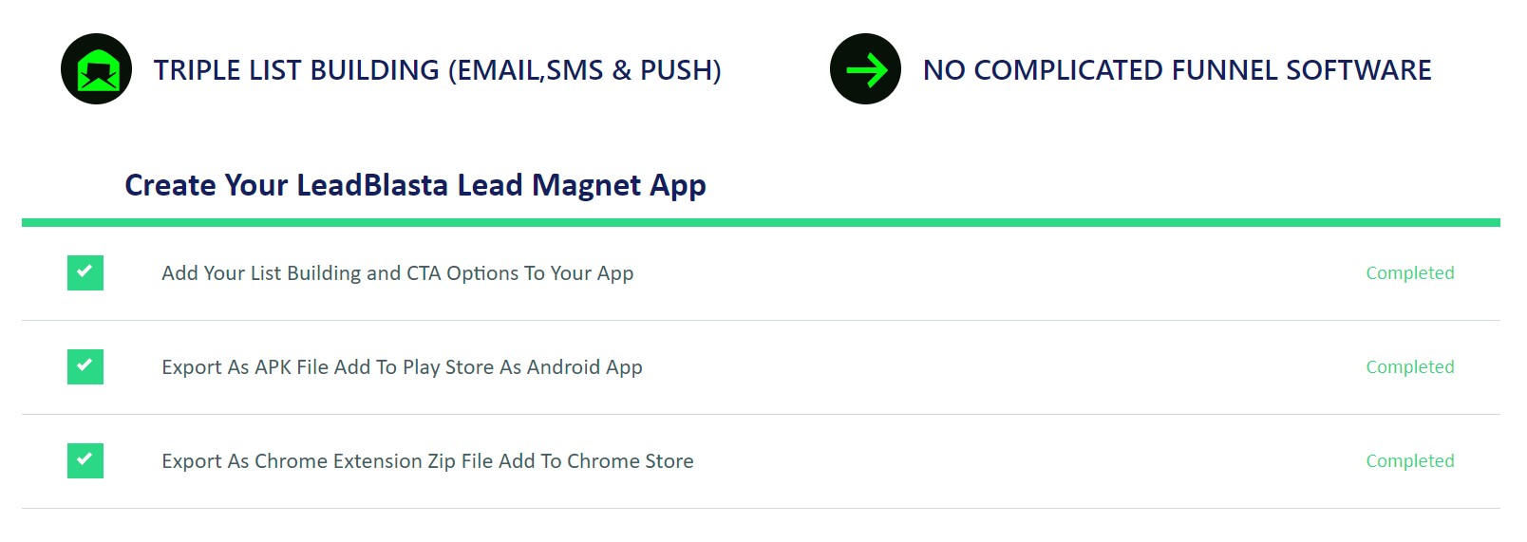1527x542 pixels.
Task: Click the green arrow funnel icon
Action: point(865,69)
